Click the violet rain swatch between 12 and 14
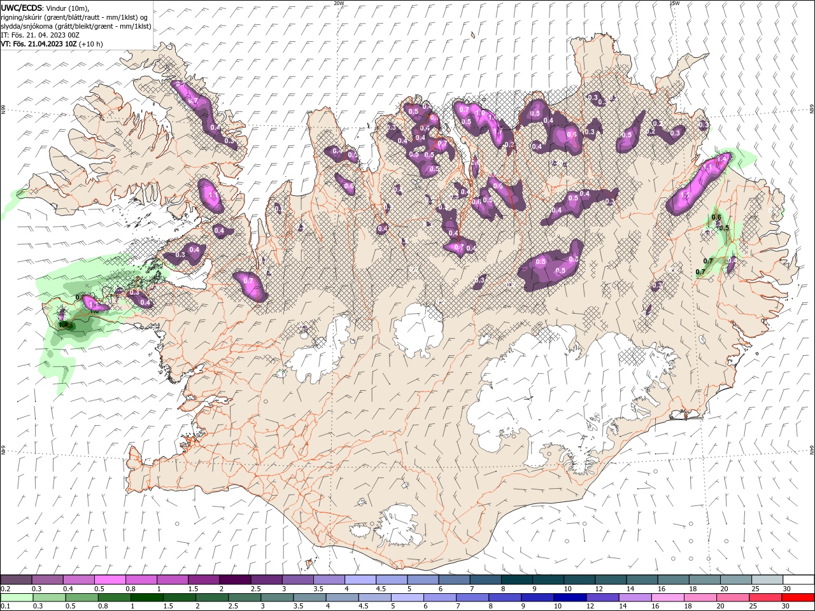The height and width of the screenshot is (611, 815). 602,598
